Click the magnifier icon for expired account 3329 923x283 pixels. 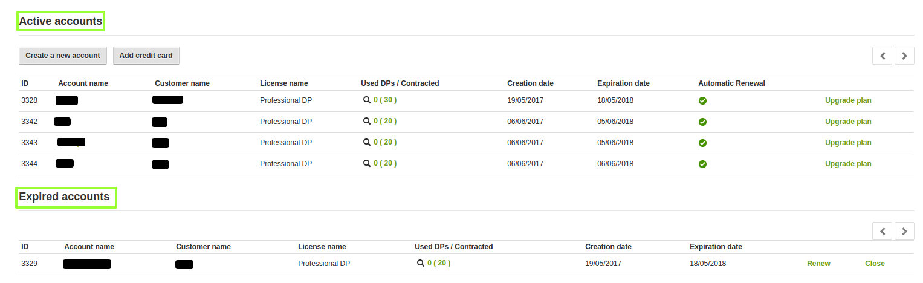[420, 264]
